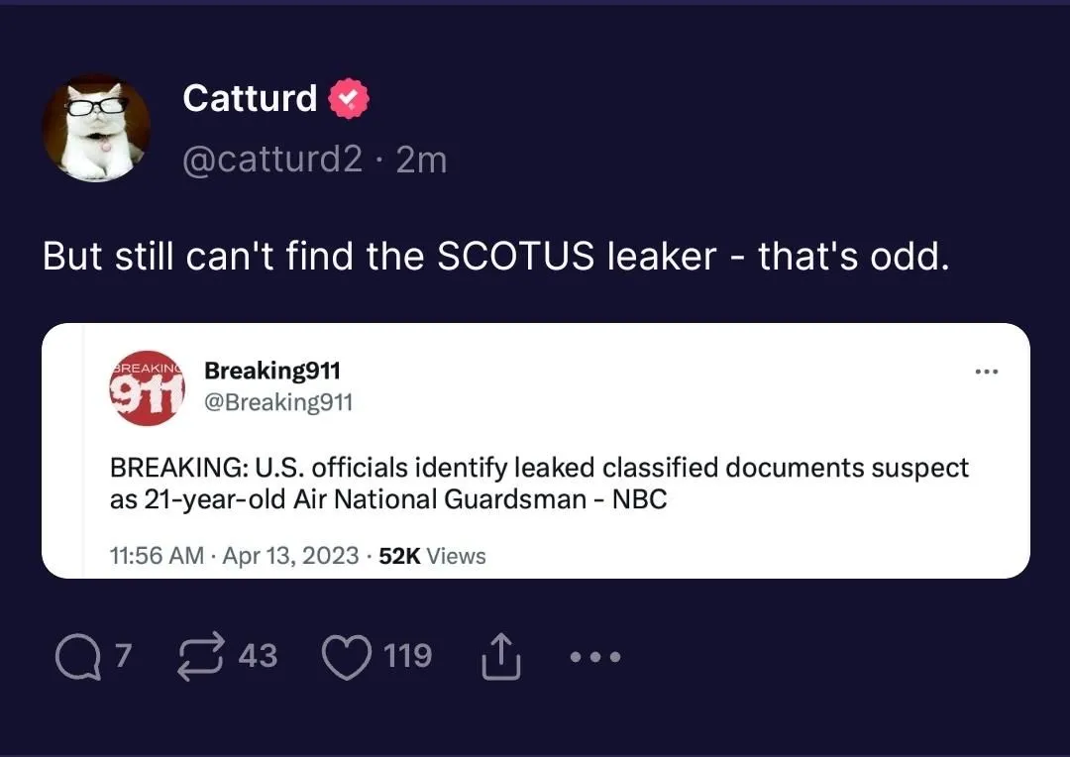Click the 11:56 AM Apr 13, 2023 timestamp

234,556
